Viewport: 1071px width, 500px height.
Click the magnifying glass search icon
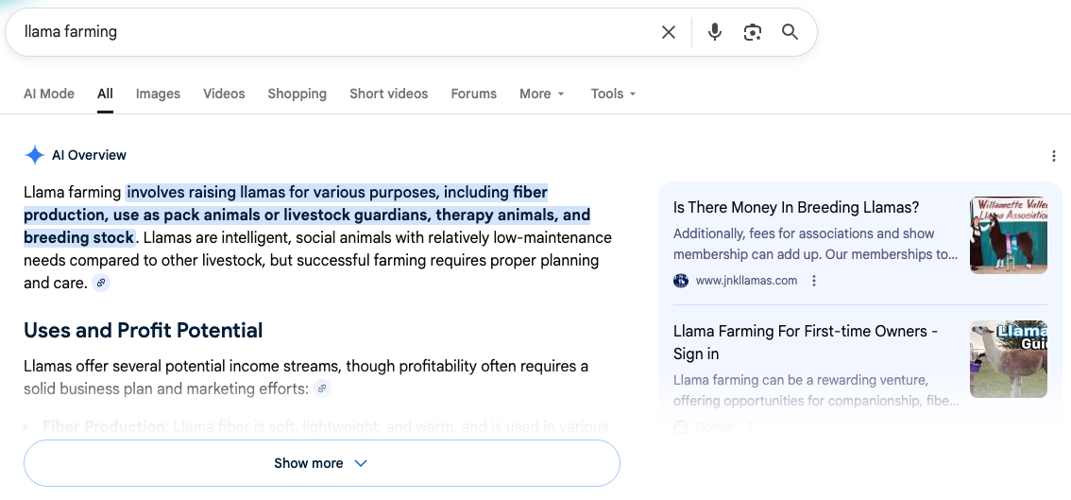[790, 32]
